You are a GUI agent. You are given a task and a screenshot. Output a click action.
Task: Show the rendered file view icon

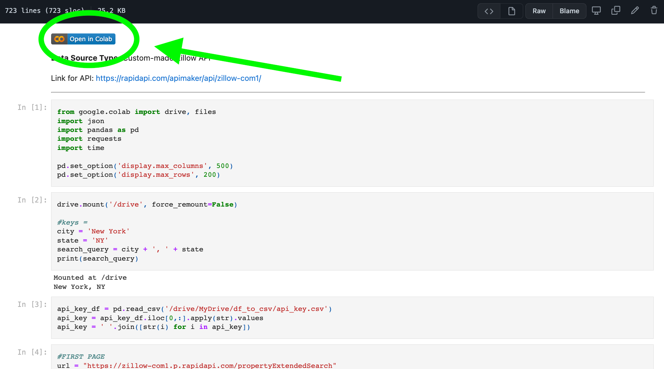tap(511, 11)
